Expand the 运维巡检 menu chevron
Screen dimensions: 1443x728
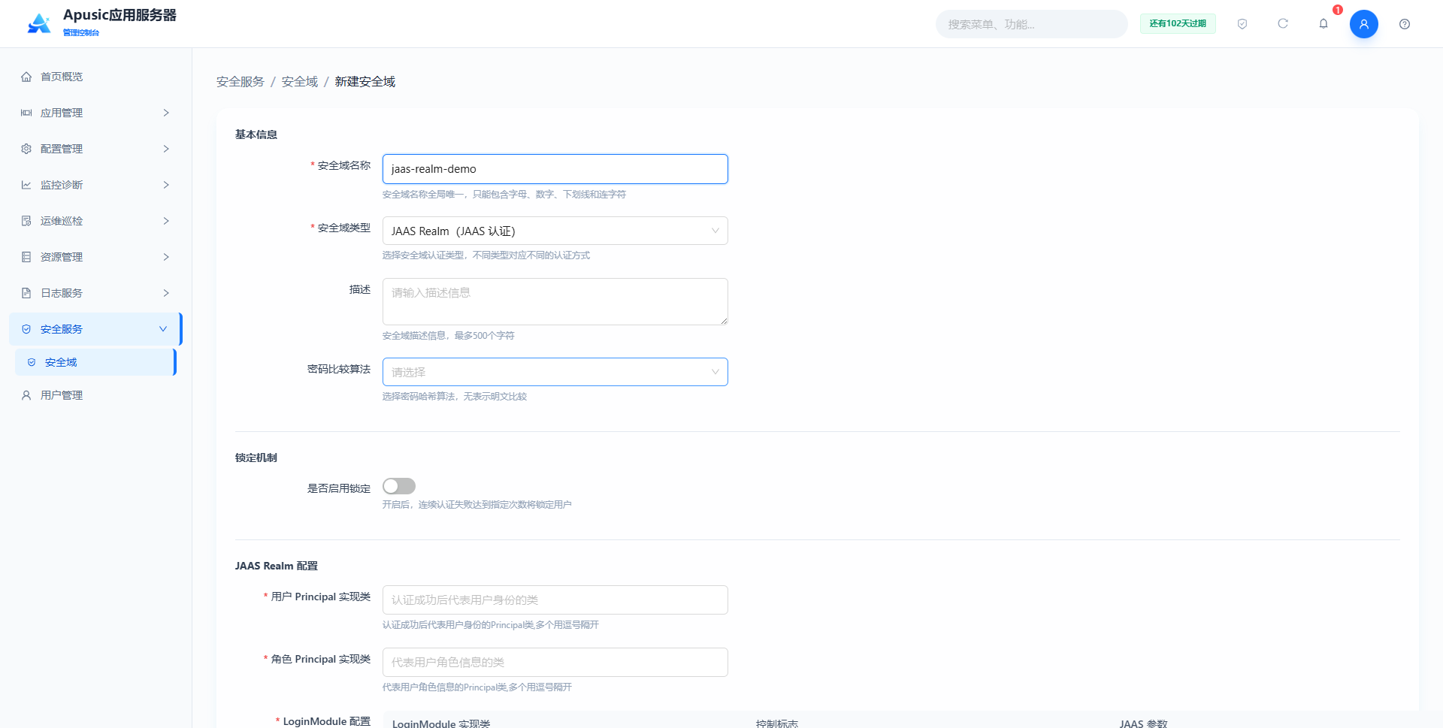[x=166, y=221]
